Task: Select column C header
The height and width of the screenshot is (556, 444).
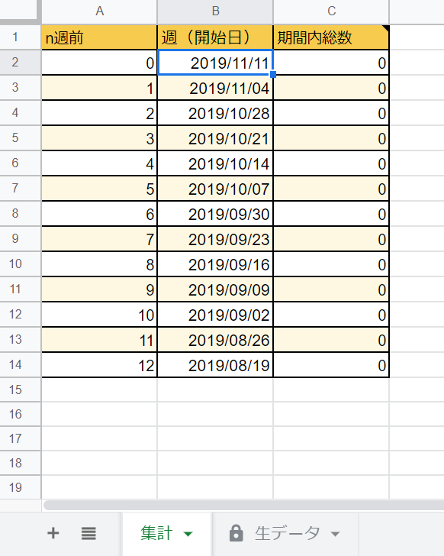Action: pyautogui.click(x=331, y=11)
